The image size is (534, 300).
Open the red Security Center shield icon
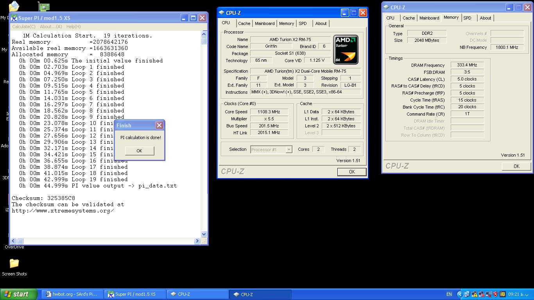[x=496, y=294]
